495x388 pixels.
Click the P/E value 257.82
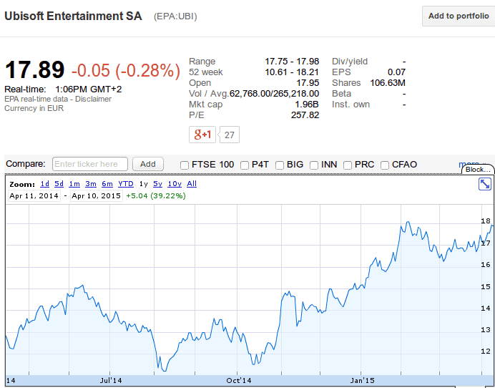point(305,115)
